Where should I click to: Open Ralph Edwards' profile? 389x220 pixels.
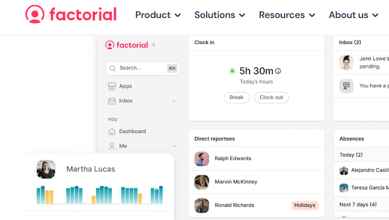[233, 159]
